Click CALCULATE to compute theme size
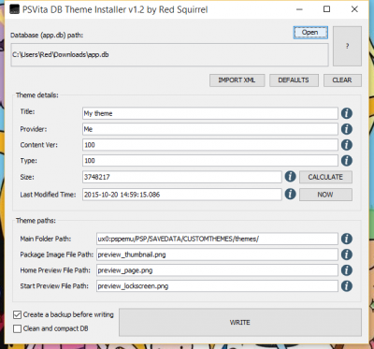Image resolution: width=374 pixels, height=349 pixels. tap(325, 177)
